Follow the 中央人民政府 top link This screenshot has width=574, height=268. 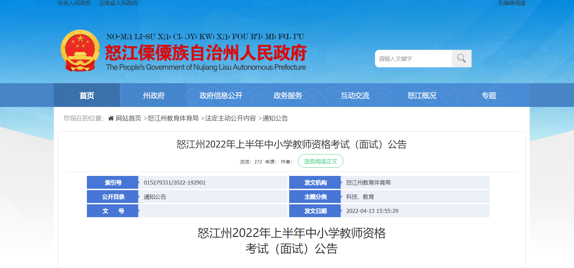(74, 3)
